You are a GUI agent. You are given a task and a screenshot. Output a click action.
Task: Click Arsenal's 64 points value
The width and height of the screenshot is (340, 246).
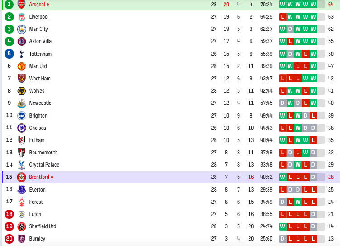(331, 5)
